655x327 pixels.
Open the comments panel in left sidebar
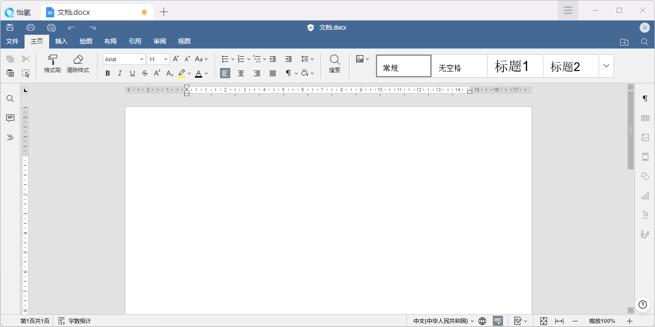(x=10, y=118)
